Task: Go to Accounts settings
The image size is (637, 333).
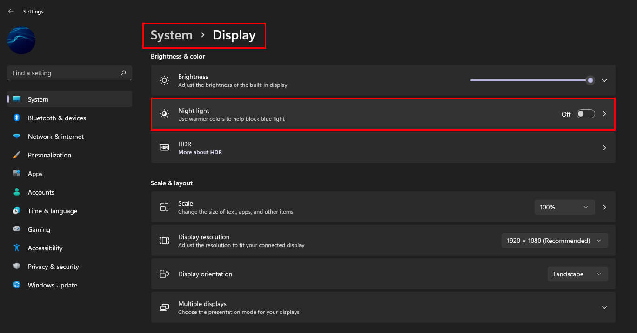Action: (70, 192)
